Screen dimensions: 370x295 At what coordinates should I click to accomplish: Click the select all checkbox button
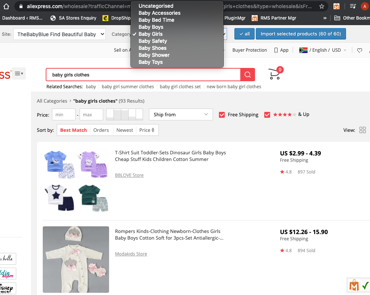point(244,34)
